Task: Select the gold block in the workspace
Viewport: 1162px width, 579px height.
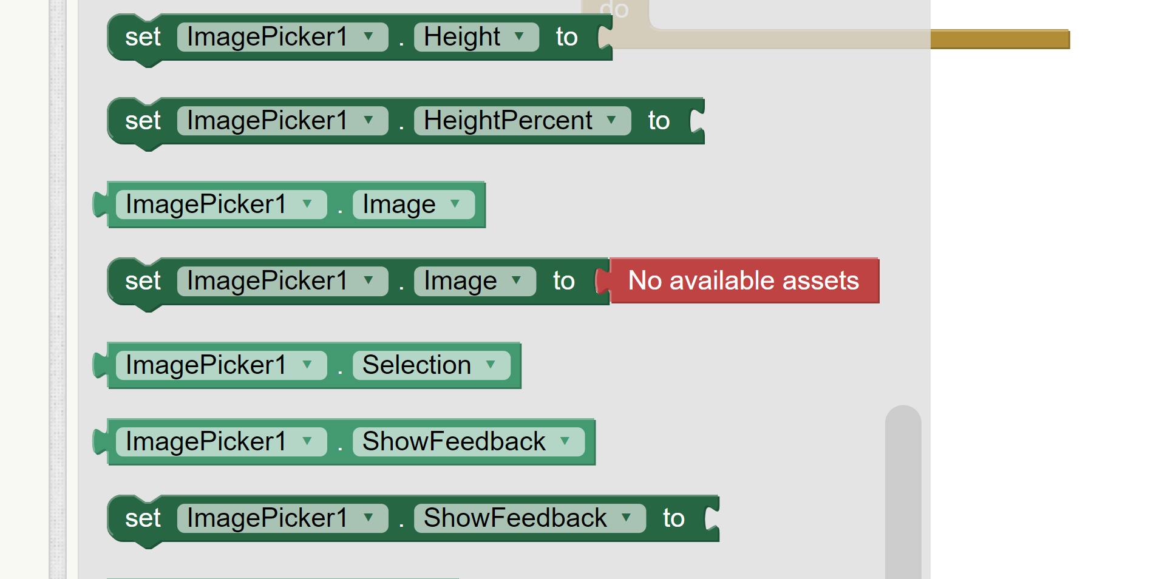Action: pyautogui.click(x=999, y=39)
